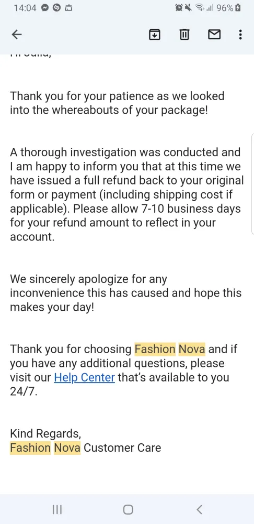The image size is (254, 524).
Task: Tap the Android home button
Action: [x=128, y=509]
